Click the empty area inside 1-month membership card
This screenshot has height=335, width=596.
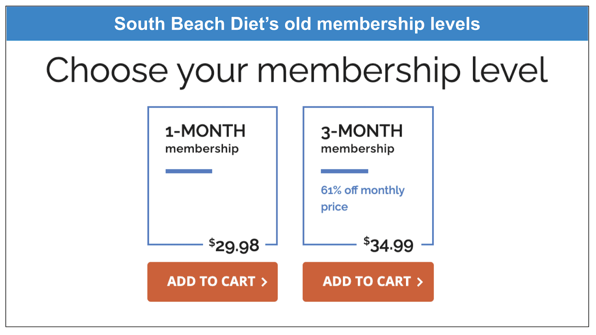212,205
